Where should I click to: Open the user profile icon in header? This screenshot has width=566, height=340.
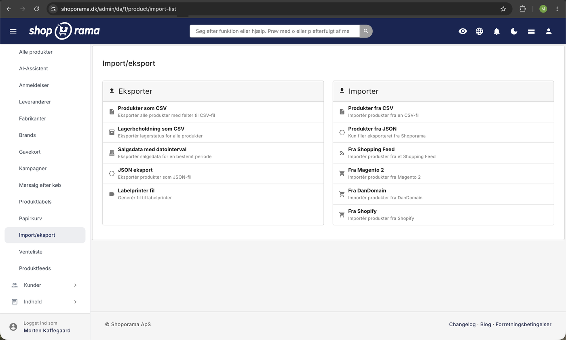(x=549, y=31)
